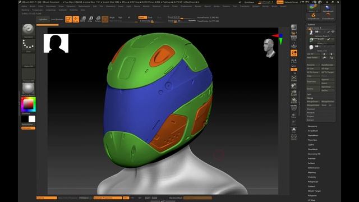Open the dotted stroke type picker

tap(29, 45)
